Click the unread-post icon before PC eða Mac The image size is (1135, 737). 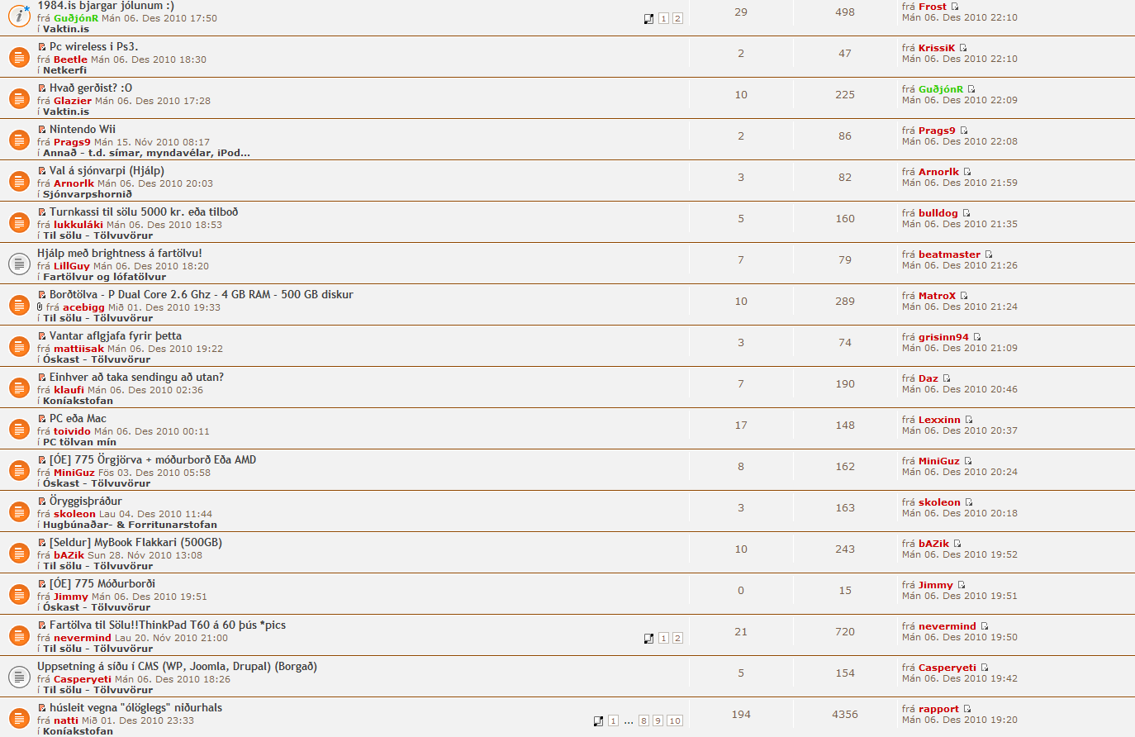[x=42, y=419]
